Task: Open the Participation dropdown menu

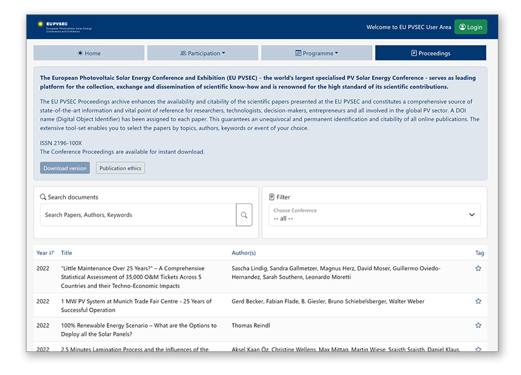Action: pyautogui.click(x=203, y=53)
